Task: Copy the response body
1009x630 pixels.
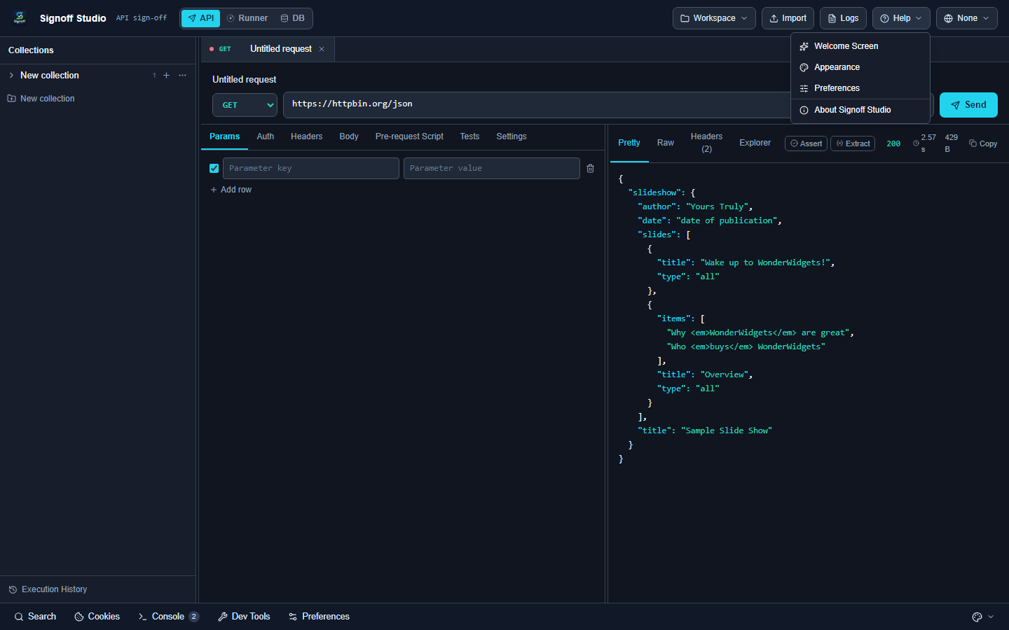Action: pyautogui.click(x=983, y=143)
